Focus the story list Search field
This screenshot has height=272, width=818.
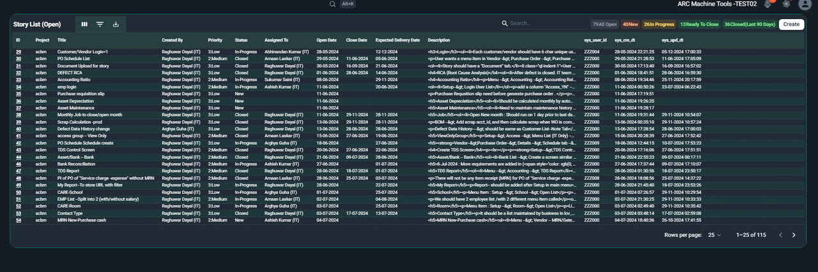(547, 24)
